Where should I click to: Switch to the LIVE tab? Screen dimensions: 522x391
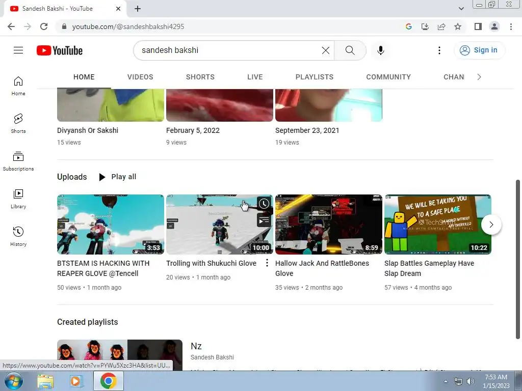click(255, 77)
